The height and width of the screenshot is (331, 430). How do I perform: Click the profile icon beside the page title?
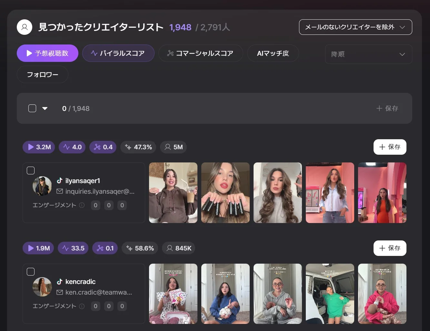pos(25,27)
